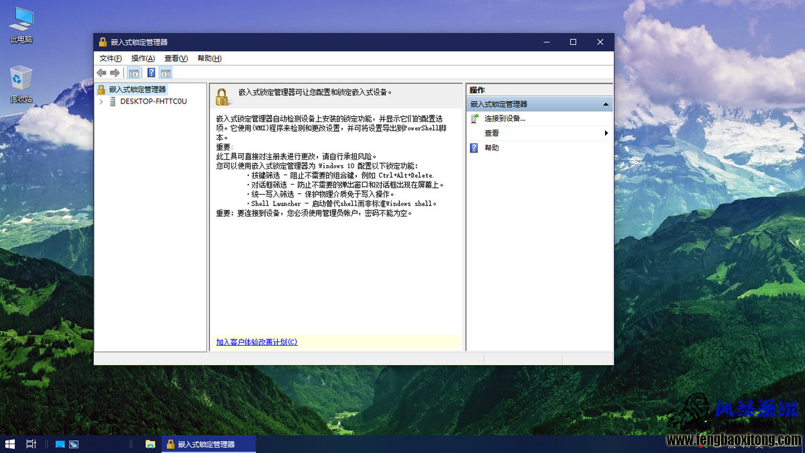Open the 帮助(H) menu

(209, 58)
